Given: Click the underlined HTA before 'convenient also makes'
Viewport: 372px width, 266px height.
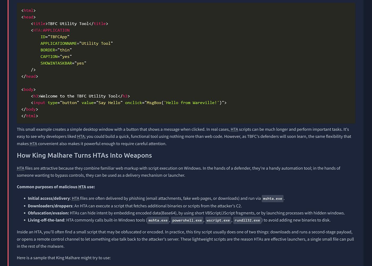Looking at the screenshot, I should 33,144.
